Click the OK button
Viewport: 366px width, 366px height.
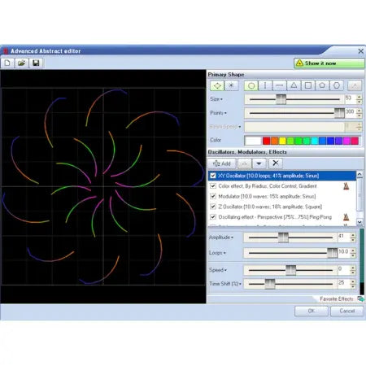312,311
